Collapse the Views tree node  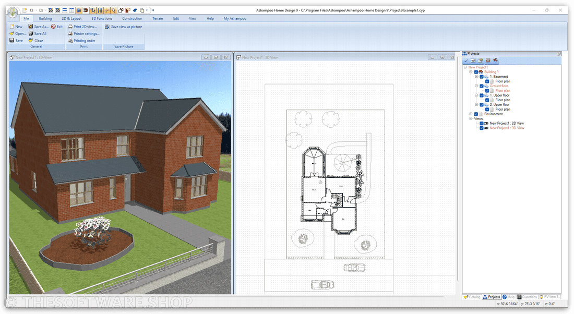click(x=471, y=118)
